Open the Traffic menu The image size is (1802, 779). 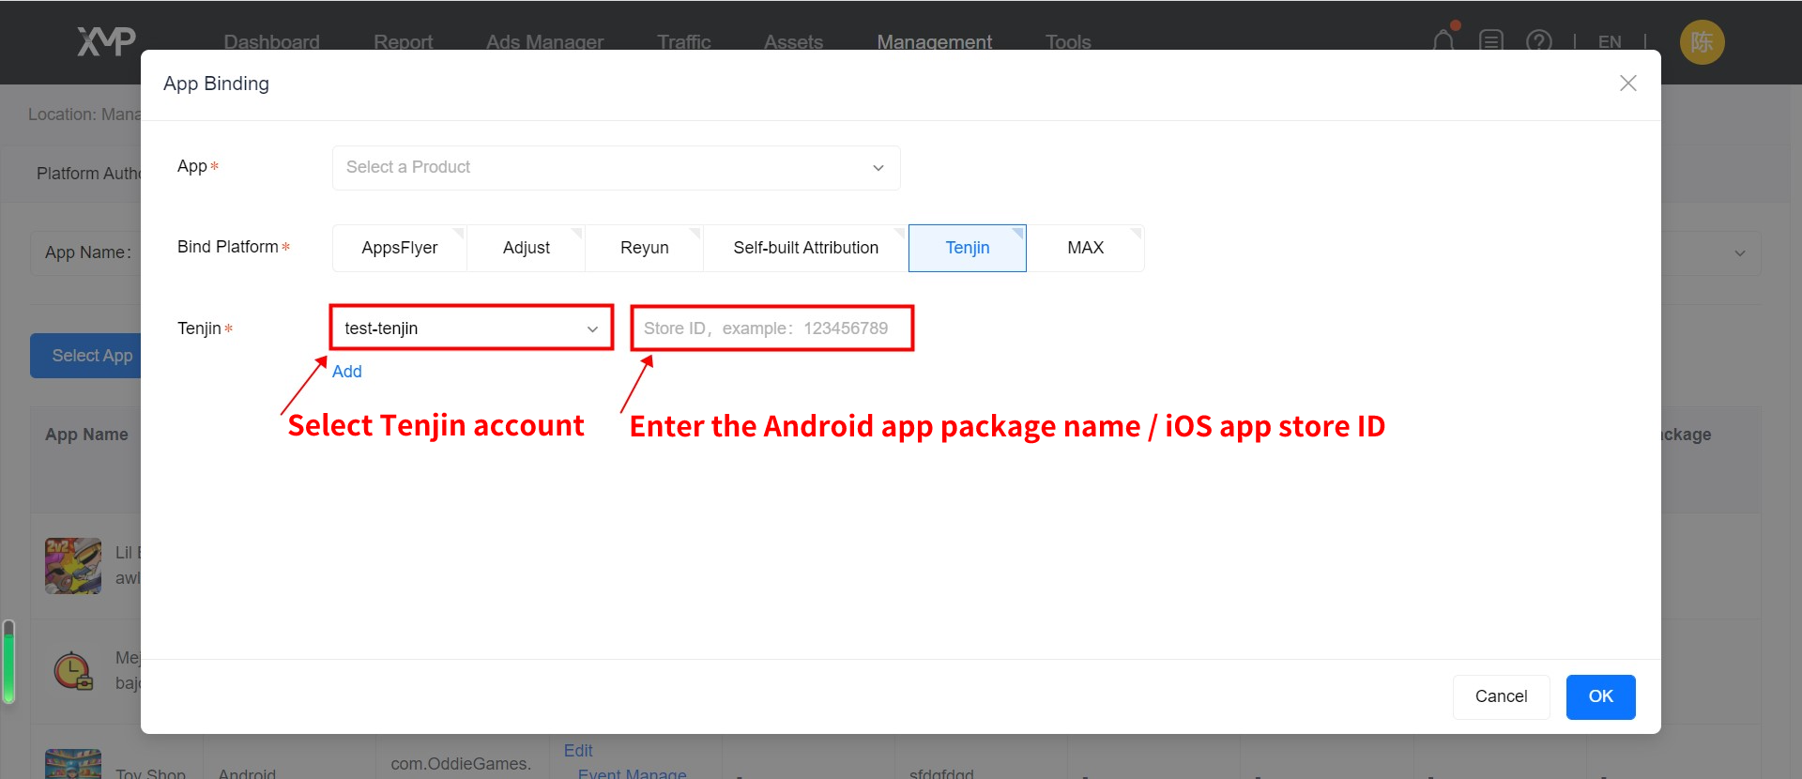pyautogui.click(x=684, y=41)
